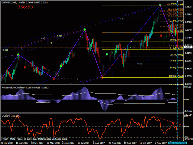The width and height of the screenshot is (193, 145).
Task: Click the red diamond at the 100.0@1.9651 low
Action: (102, 78)
